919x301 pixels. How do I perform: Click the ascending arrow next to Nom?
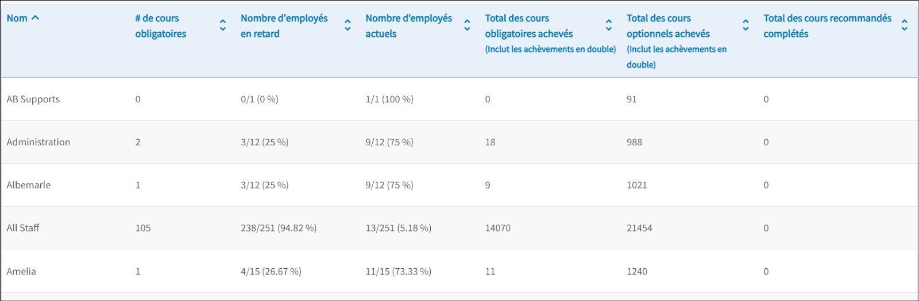tap(36, 18)
